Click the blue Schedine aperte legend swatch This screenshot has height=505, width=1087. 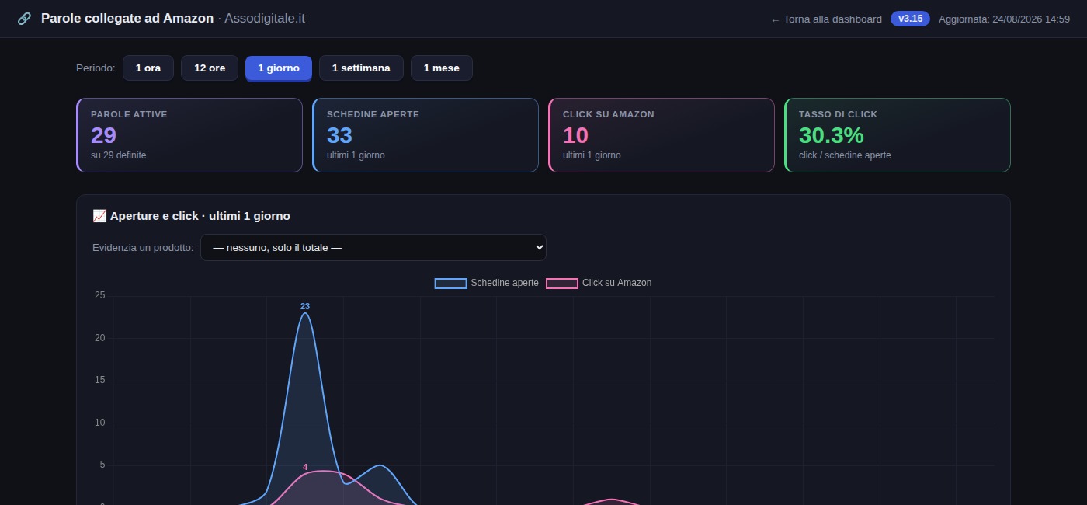pyautogui.click(x=450, y=284)
